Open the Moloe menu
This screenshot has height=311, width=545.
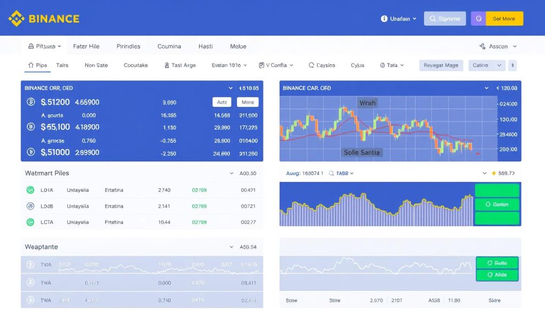coord(238,46)
